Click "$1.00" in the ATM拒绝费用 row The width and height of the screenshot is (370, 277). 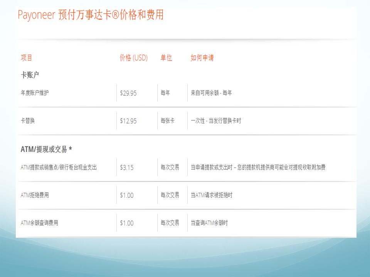[127, 195]
